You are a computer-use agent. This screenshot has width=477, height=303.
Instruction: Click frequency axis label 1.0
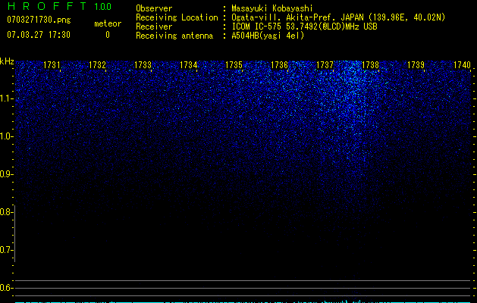pos(7,136)
